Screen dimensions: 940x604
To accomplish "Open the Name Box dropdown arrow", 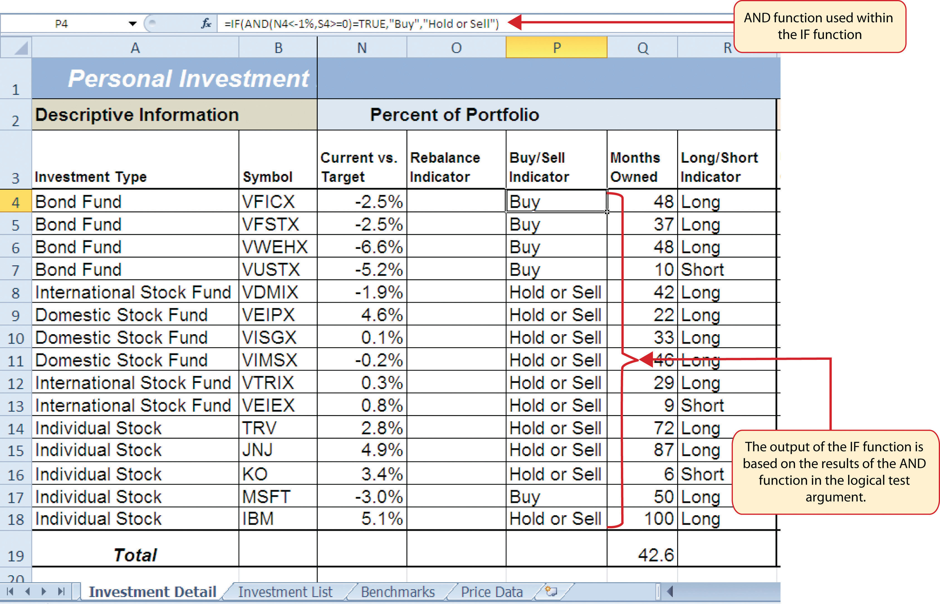I will coord(133,24).
